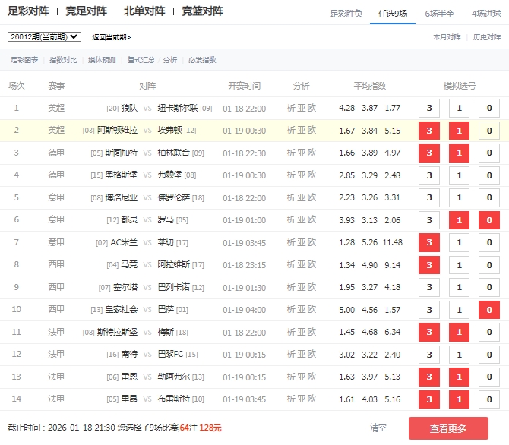The width and height of the screenshot is (509, 445).
Task: Toggle pick 3 for match 7 AC米兰
Action: pyautogui.click(x=429, y=243)
